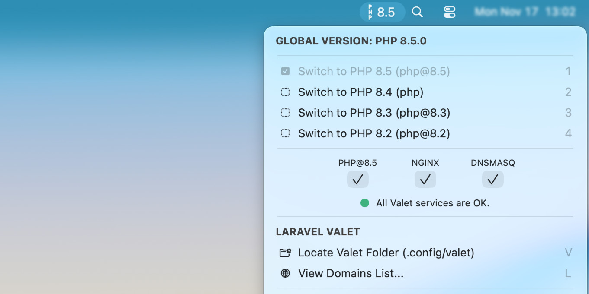Select "Switch to PHP 8.5 (php@8.5)" entry
589x294 pixels.
click(374, 71)
